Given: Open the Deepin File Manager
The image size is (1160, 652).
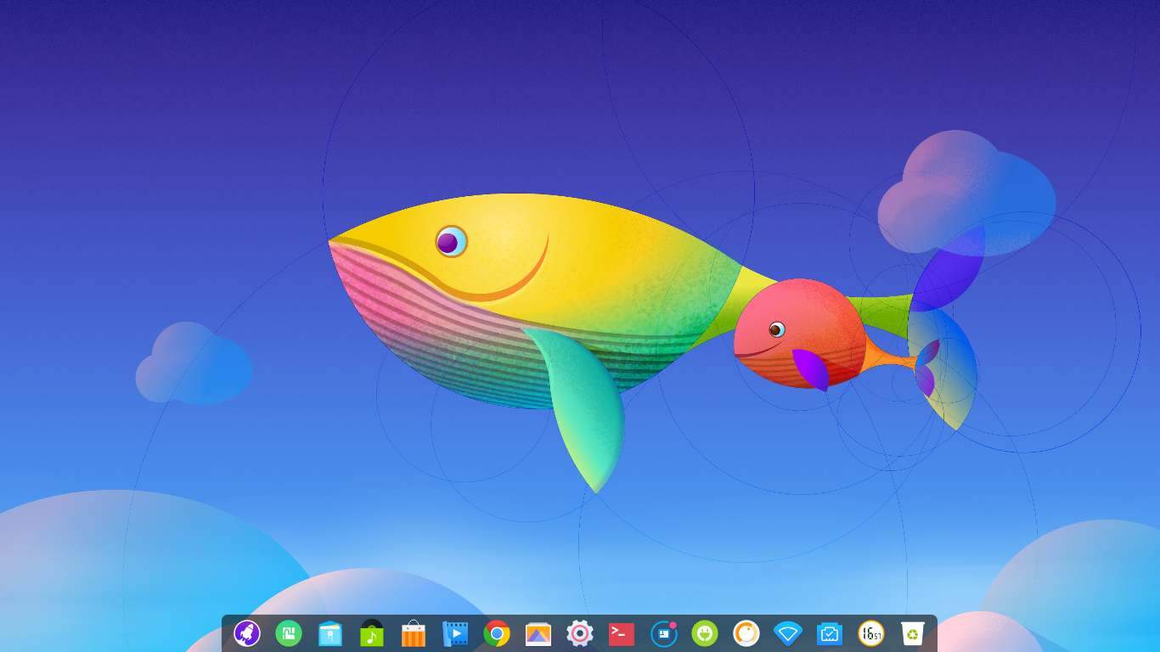Looking at the screenshot, I should coord(330,633).
